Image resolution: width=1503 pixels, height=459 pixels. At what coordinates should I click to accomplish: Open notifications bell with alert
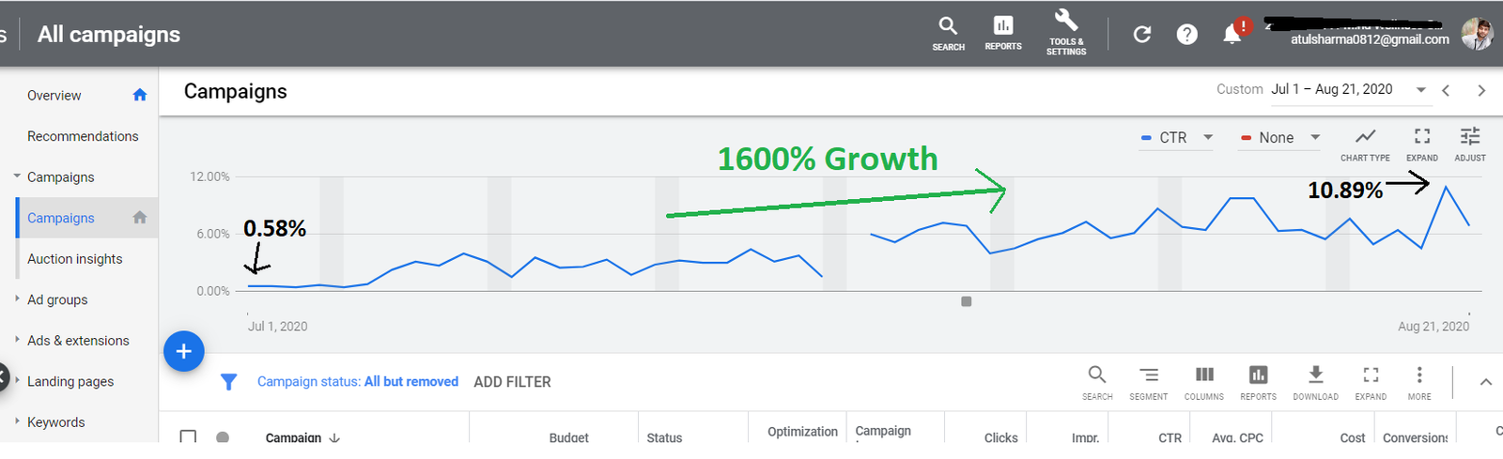tap(1232, 35)
